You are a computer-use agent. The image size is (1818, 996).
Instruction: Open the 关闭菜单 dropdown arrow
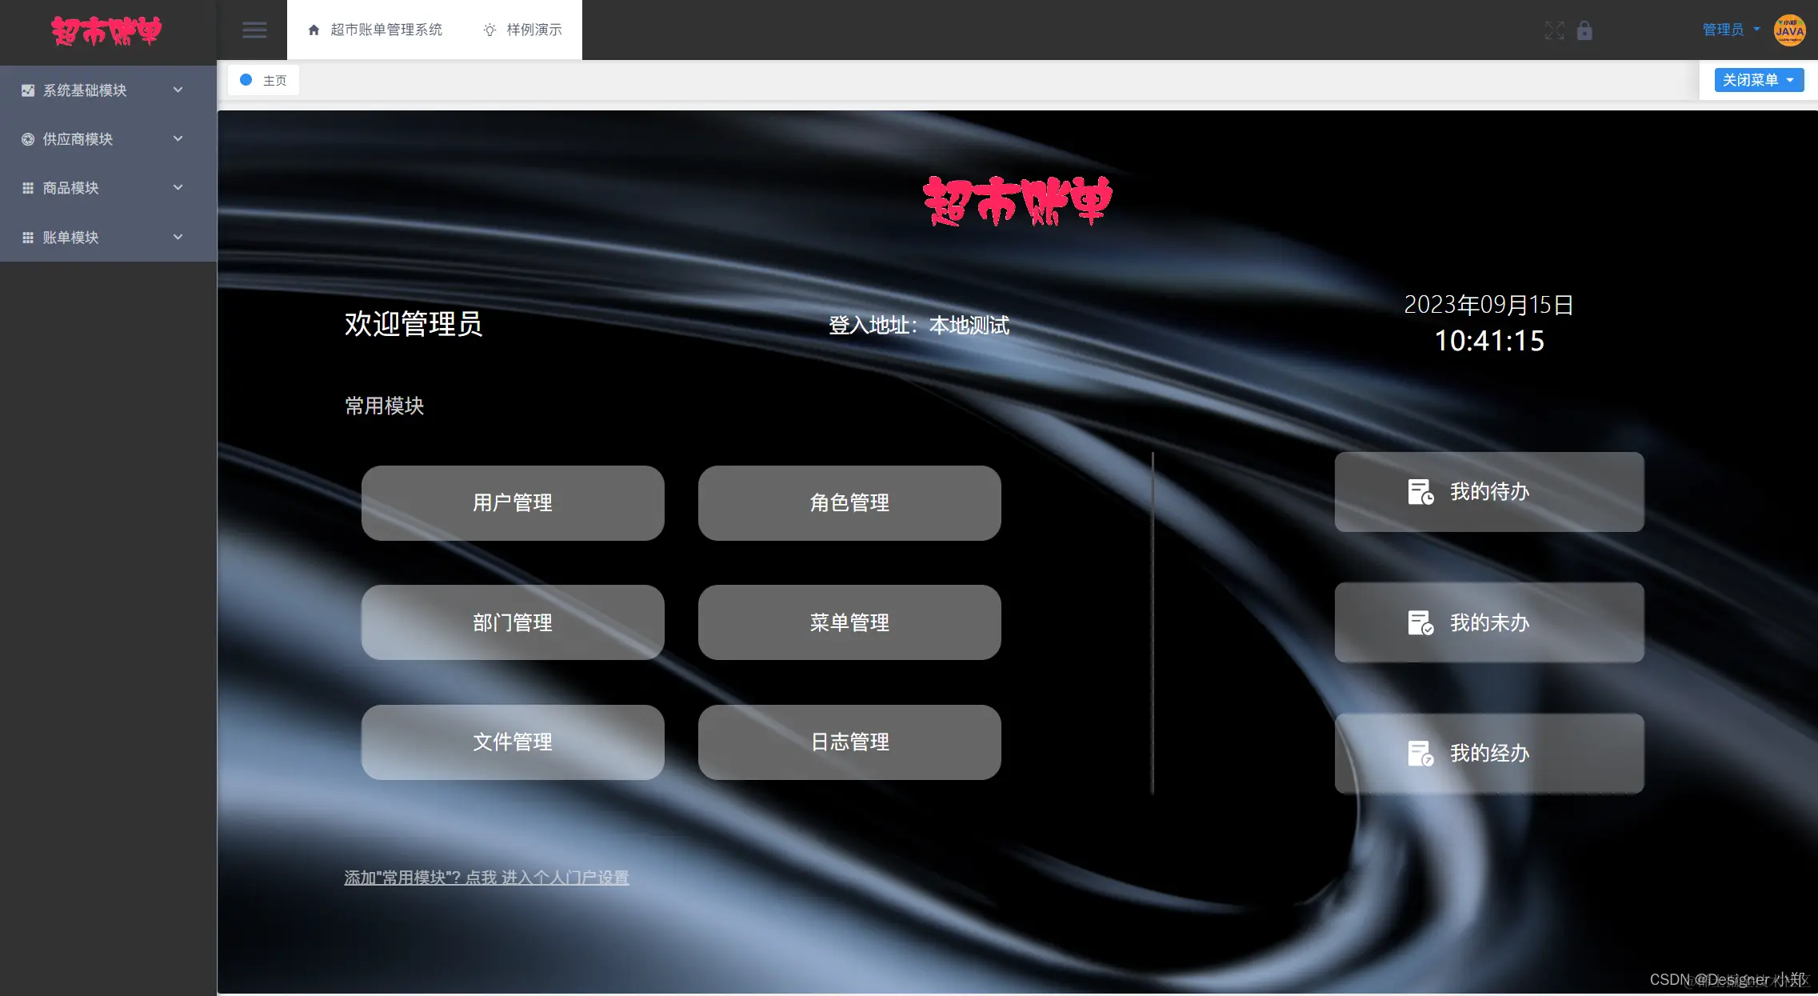pos(1789,80)
